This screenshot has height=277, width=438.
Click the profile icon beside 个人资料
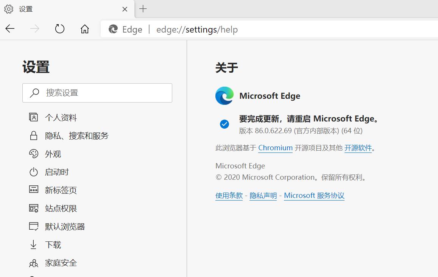click(x=34, y=117)
